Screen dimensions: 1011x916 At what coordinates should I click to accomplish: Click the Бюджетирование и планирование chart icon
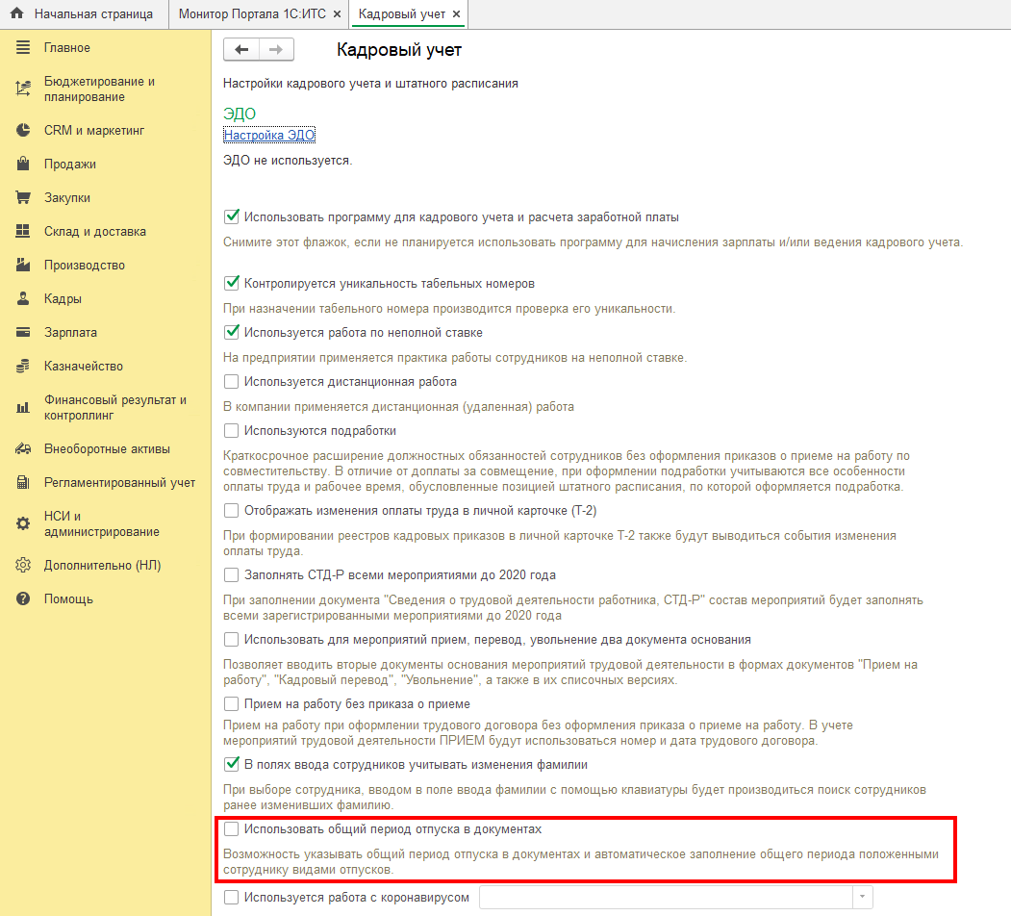[23, 89]
